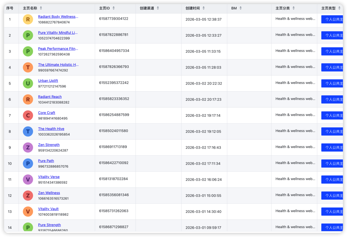Click the R avatar for Radiant Reach
Image resolution: width=347 pixels, height=237 pixels.
(x=28, y=99)
